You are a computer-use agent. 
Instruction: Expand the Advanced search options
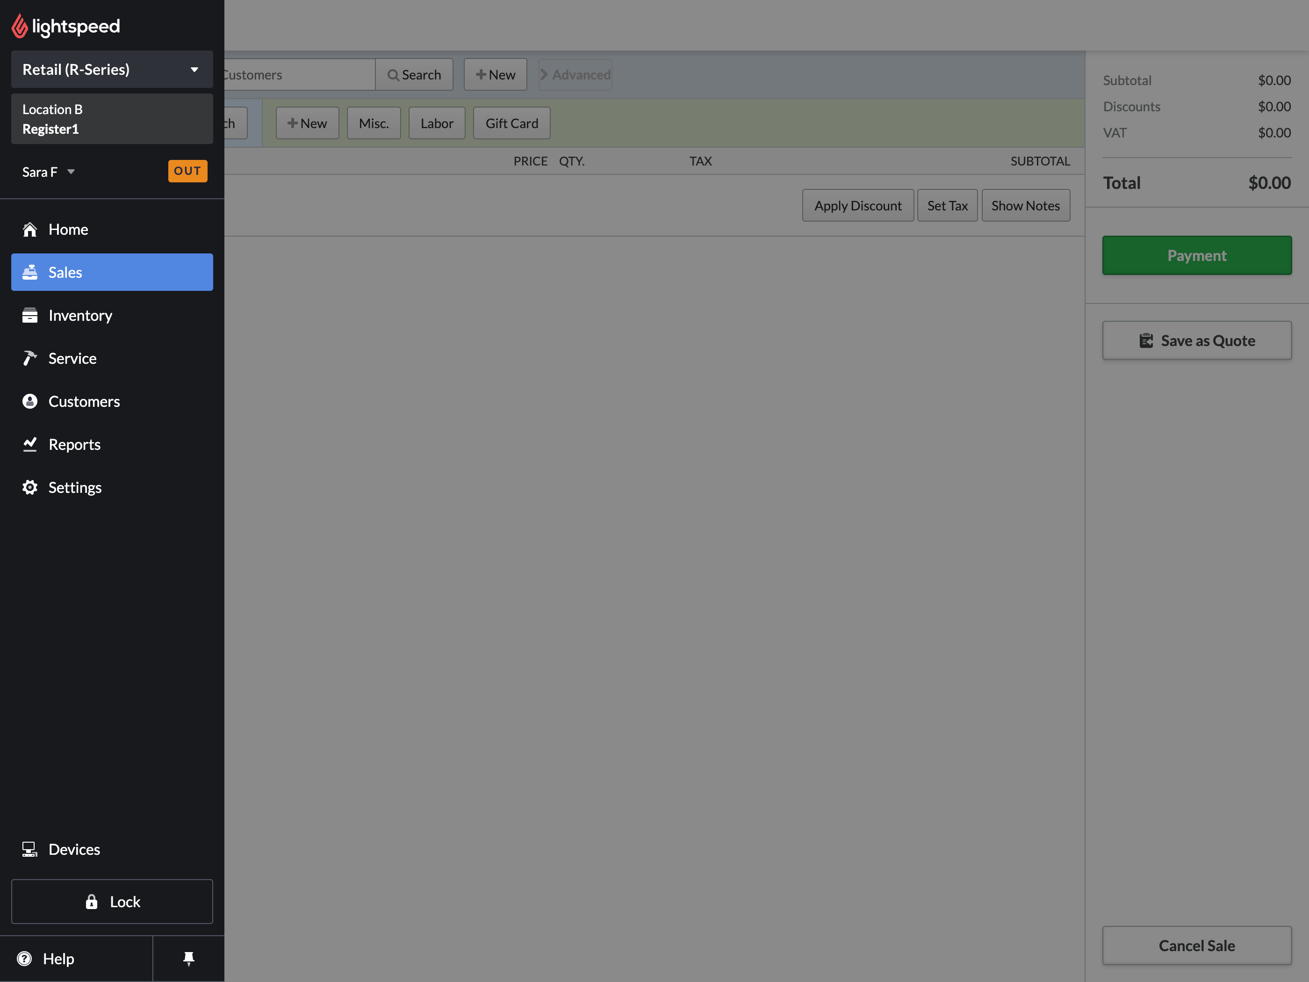pyautogui.click(x=574, y=74)
